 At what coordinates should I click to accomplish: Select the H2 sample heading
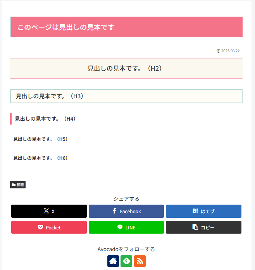click(125, 68)
